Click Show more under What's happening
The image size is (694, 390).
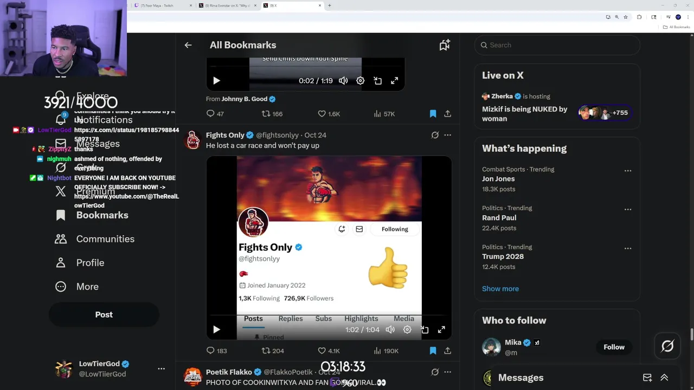[500, 289]
